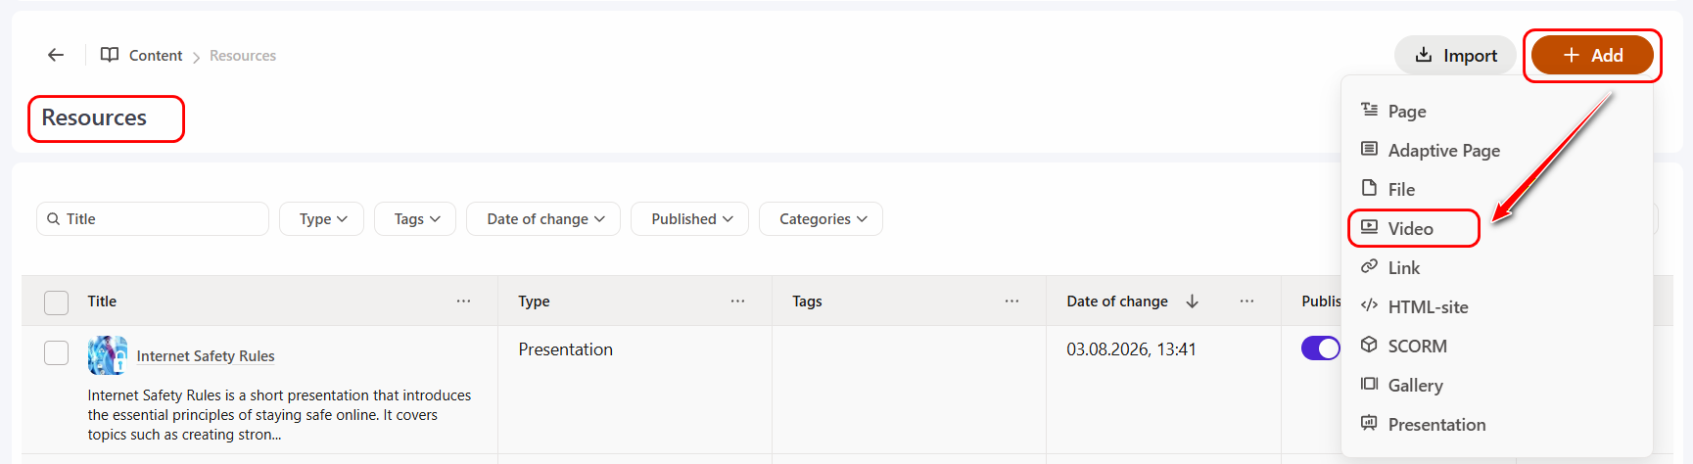
Task: Toggle the Published switch for Internet Safety Rules
Action: tap(1320, 348)
